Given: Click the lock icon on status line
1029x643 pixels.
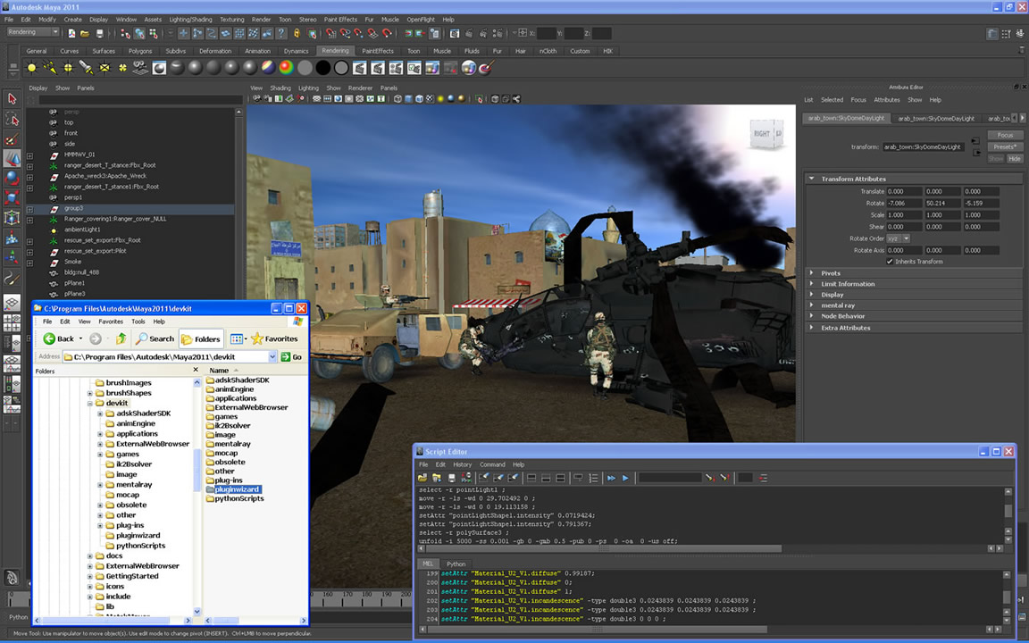Looking at the screenshot, I should 297,33.
